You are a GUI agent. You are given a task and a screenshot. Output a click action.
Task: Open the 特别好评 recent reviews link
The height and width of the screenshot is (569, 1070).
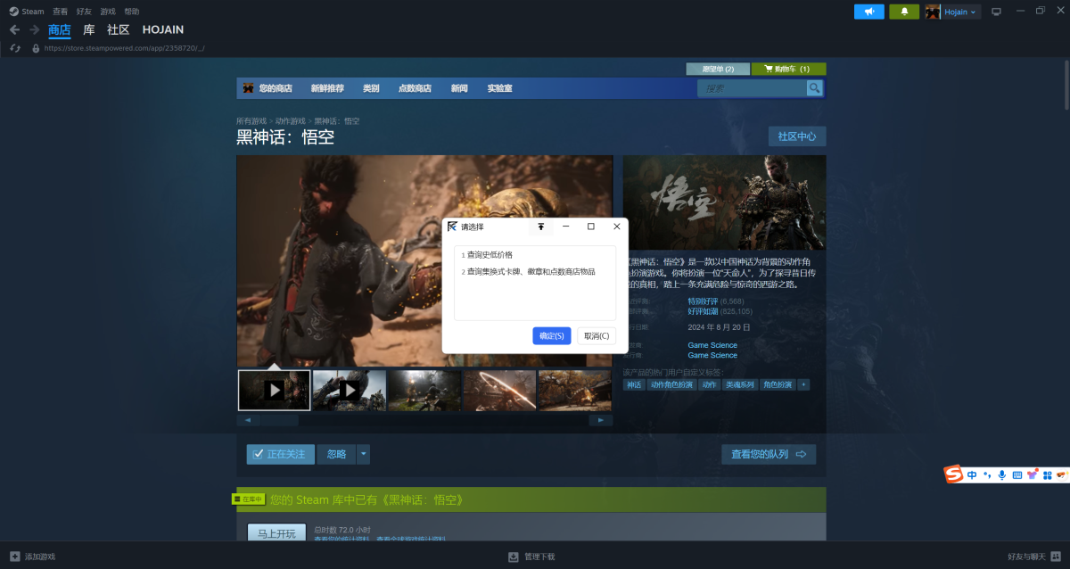point(703,301)
